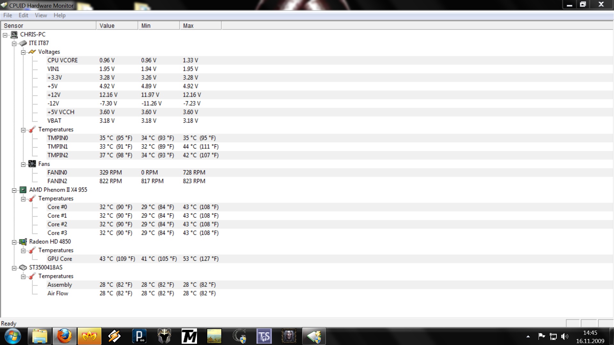The width and height of the screenshot is (614, 345).
Task: Collapse the Voltages group
Action: pos(23,52)
